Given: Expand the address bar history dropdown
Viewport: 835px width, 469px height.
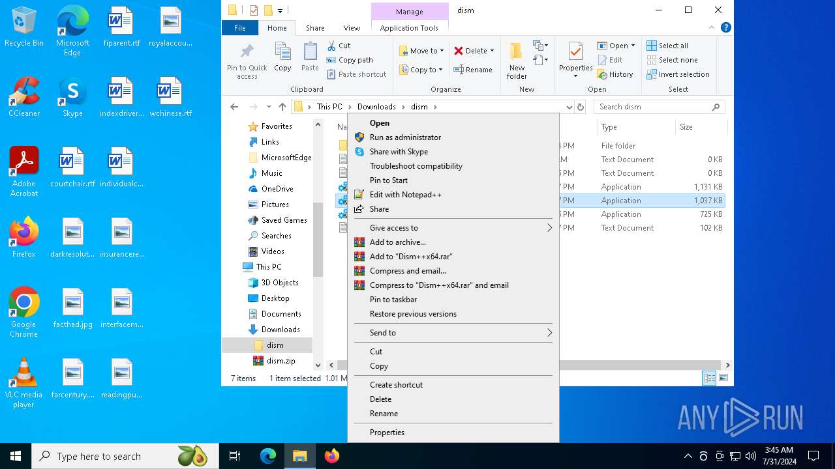Looking at the screenshot, I should 569,107.
